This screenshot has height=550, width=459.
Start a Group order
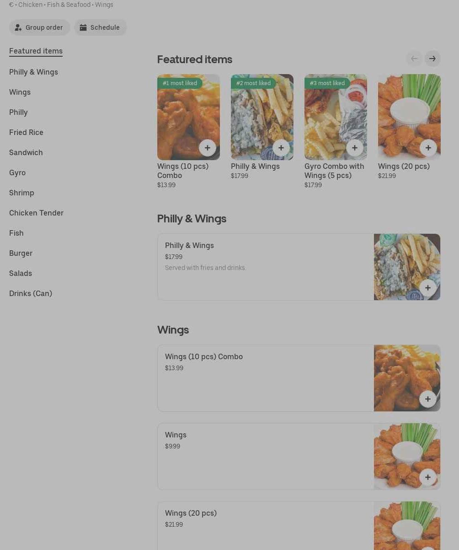pos(39,27)
